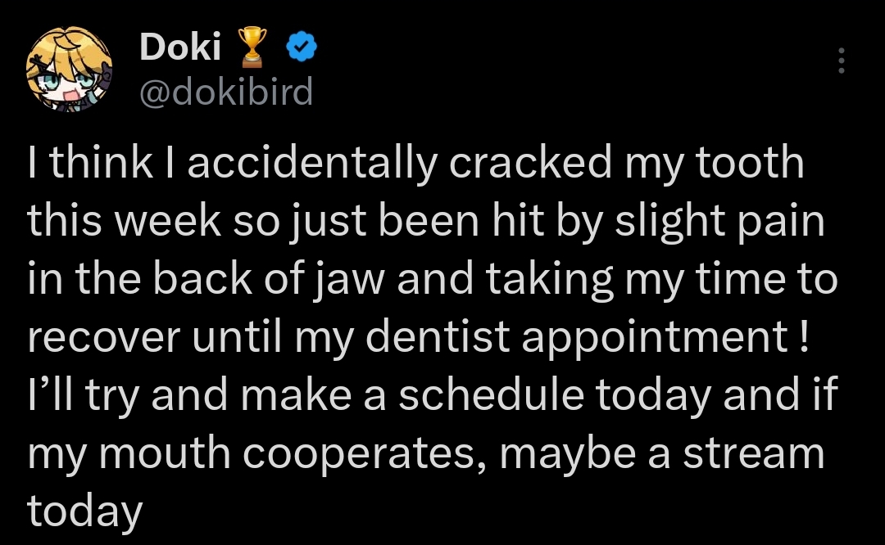Click the display name Doki

180,47
